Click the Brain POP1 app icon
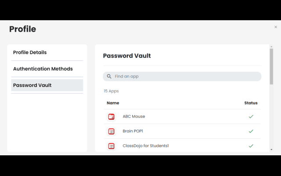This screenshot has height=176, width=281. click(111, 131)
